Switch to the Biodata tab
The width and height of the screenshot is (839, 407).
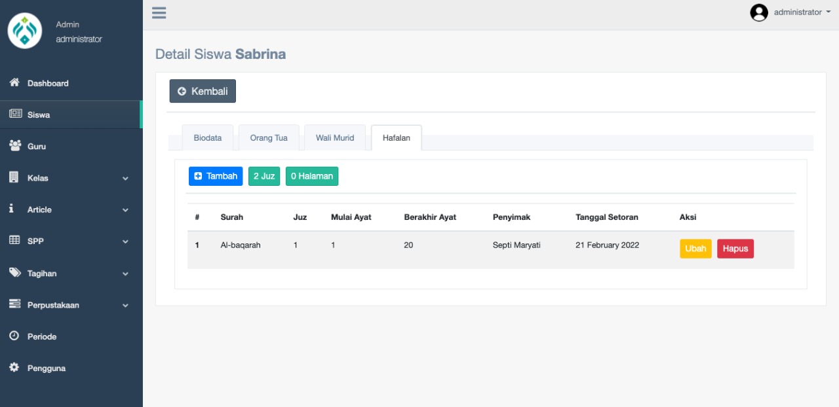pyautogui.click(x=207, y=138)
